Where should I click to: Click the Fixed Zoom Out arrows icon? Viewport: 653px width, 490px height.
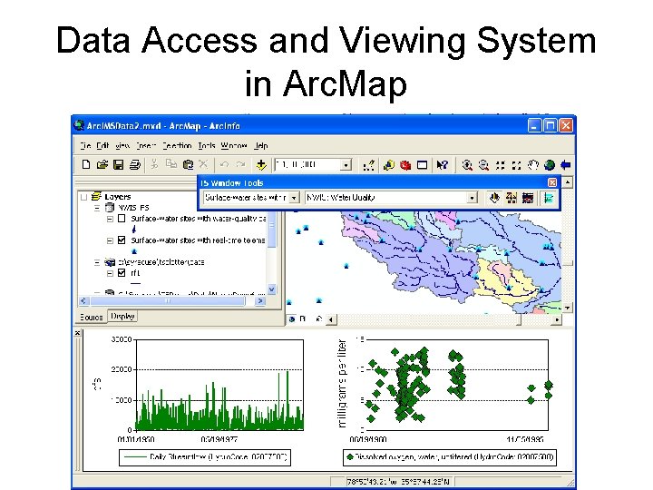pos(516,165)
